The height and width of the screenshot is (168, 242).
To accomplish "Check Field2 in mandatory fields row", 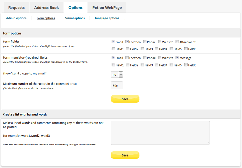I will 128,65.
